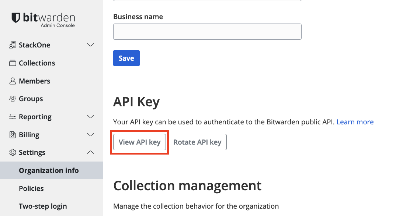Open the Learn more link
This screenshot has height=216, width=410.
tap(355, 122)
